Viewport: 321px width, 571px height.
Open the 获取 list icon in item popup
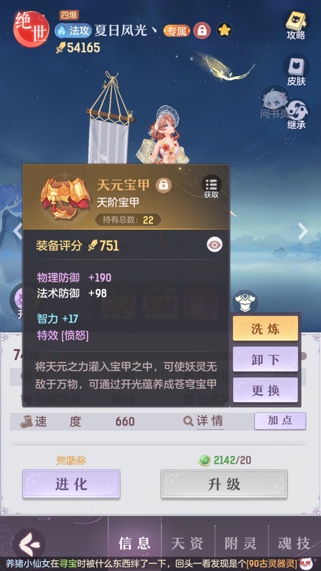coord(211,187)
